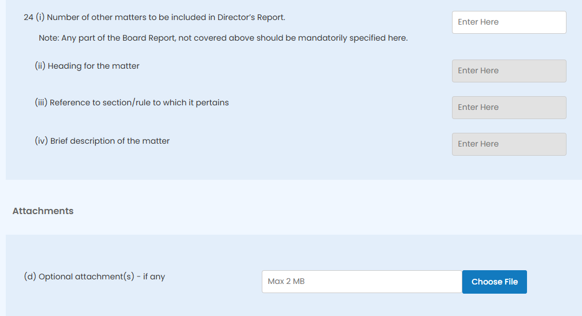This screenshot has width=582, height=316.
Task: Focus the Brief description of the matter field
Action: point(509,144)
